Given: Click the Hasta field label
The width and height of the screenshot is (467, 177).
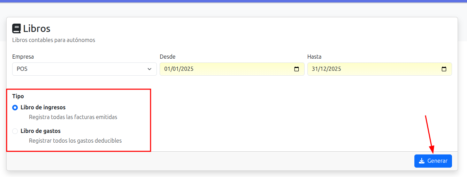Looking at the screenshot, I should [314, 57].
